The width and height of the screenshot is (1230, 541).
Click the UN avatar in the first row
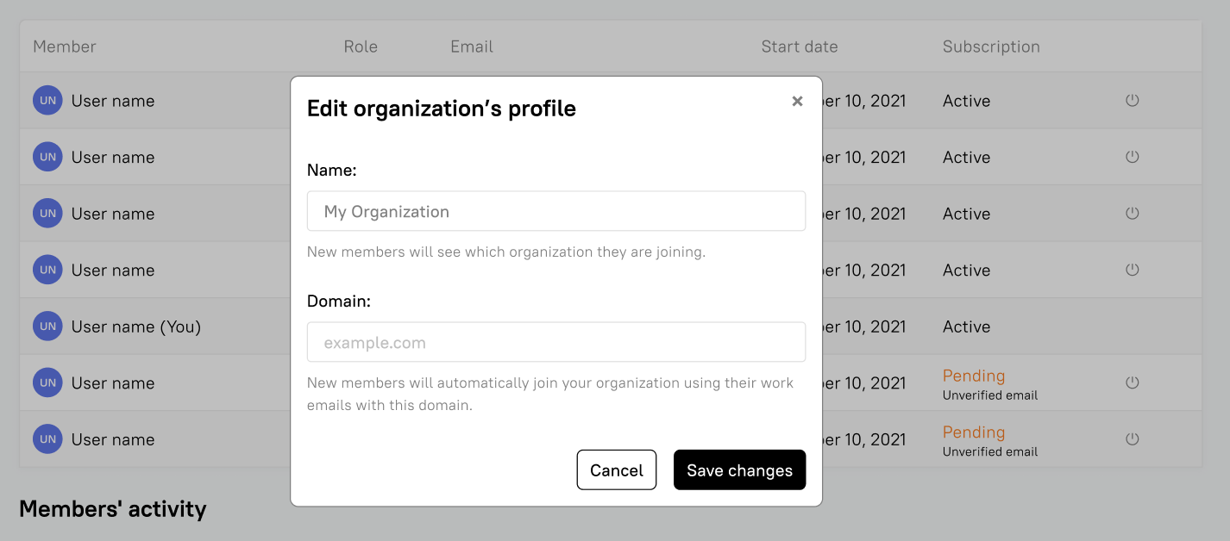(x=47, y=101)
